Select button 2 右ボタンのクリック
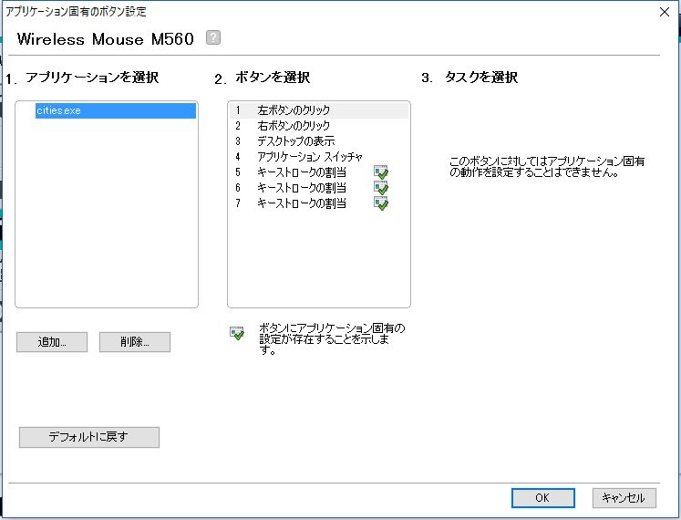This screenshot has height=520, width=681. click(319, 126)
